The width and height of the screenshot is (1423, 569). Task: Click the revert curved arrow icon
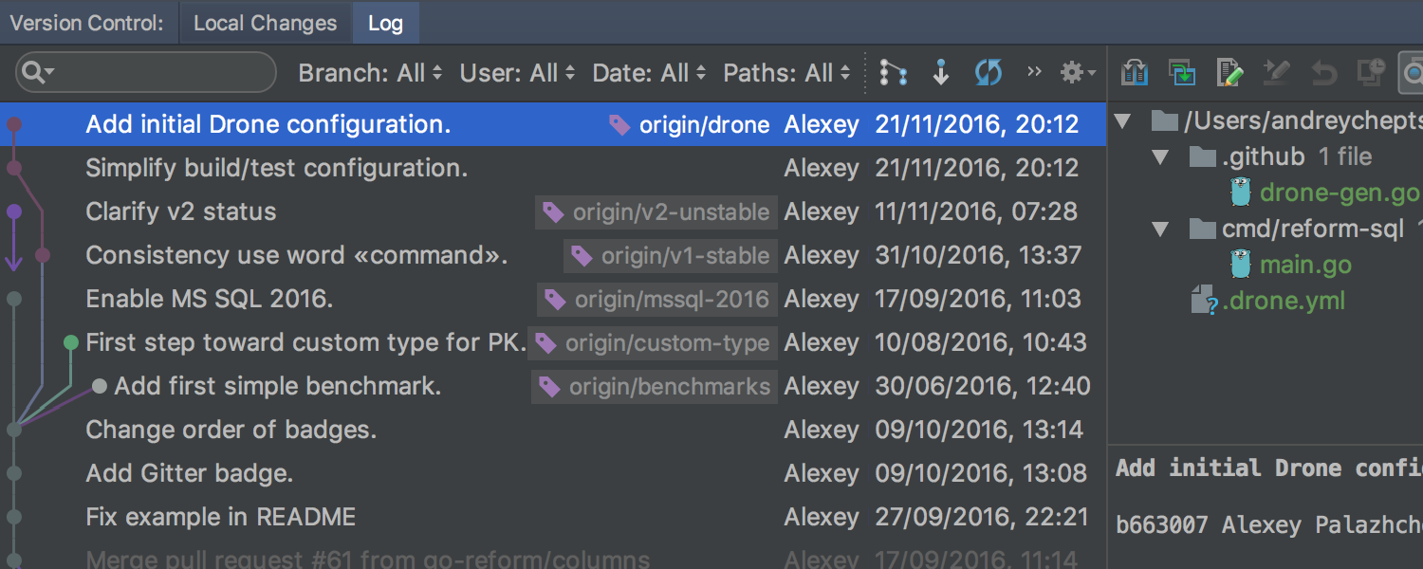(1324, 73)
